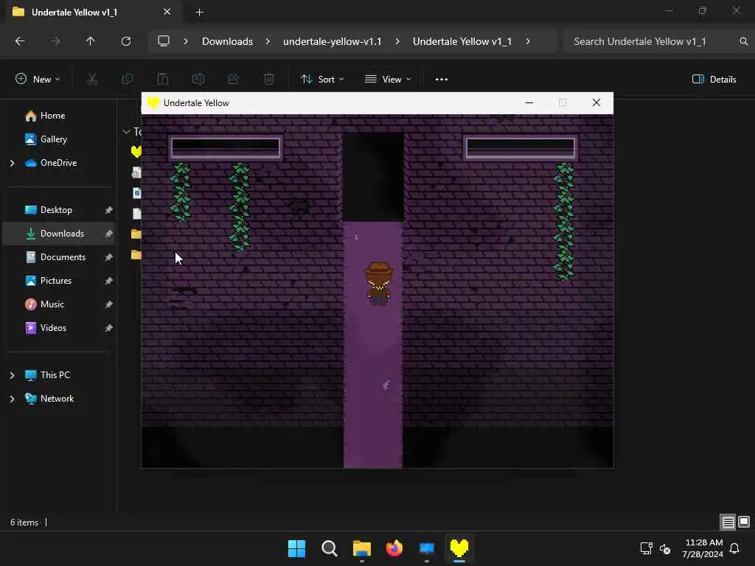Open Pictures quick access folder
Viewport: 755px width, 566px height.
click(x=56, y=281)
